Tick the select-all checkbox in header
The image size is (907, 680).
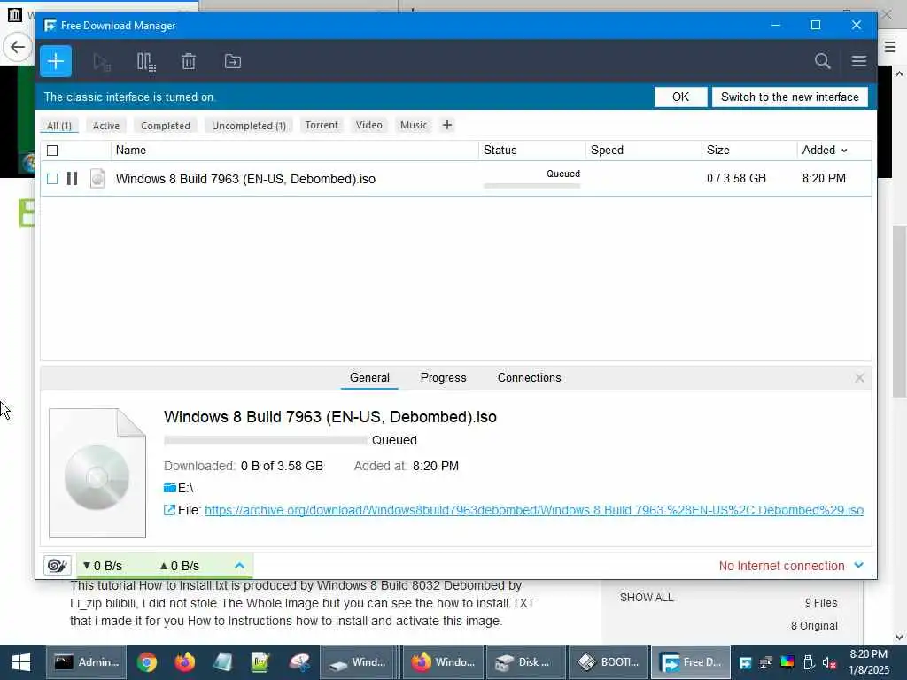pyautogui.click(x=52, y=151)
